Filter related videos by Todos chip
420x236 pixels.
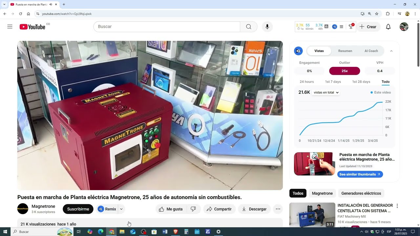click(x=298, y=193)
